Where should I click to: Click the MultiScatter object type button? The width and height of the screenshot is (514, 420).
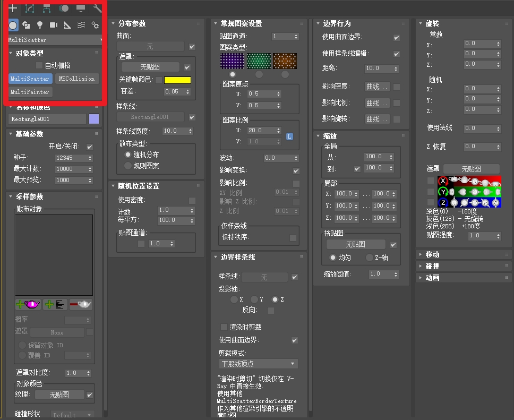(x=30, y=79)
